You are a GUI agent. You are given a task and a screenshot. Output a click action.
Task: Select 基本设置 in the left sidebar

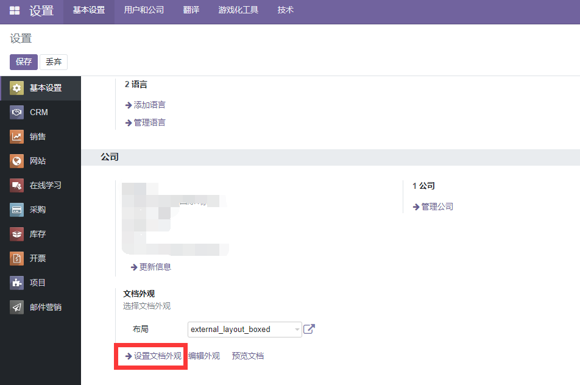(40, 88)
